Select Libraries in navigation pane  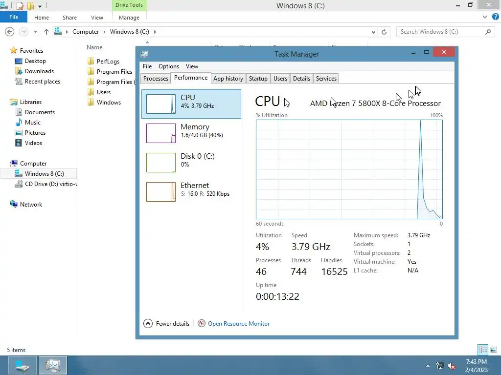(x=30, y=102)
